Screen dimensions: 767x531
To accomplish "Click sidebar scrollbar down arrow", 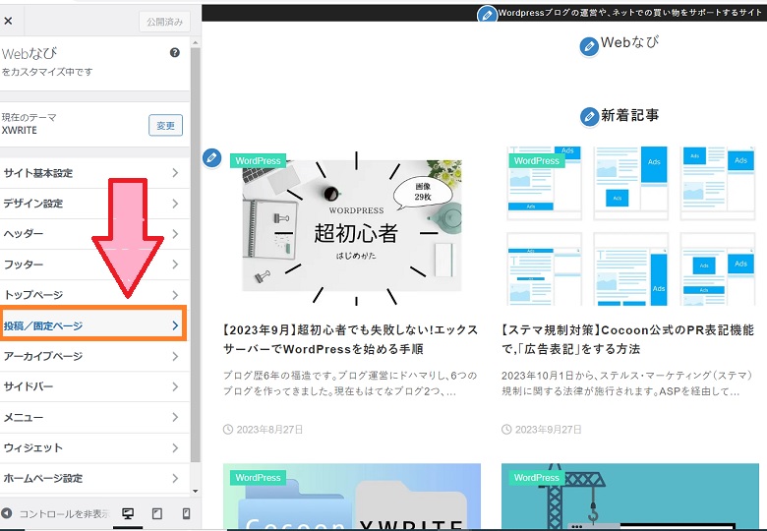I will [195, 491].
